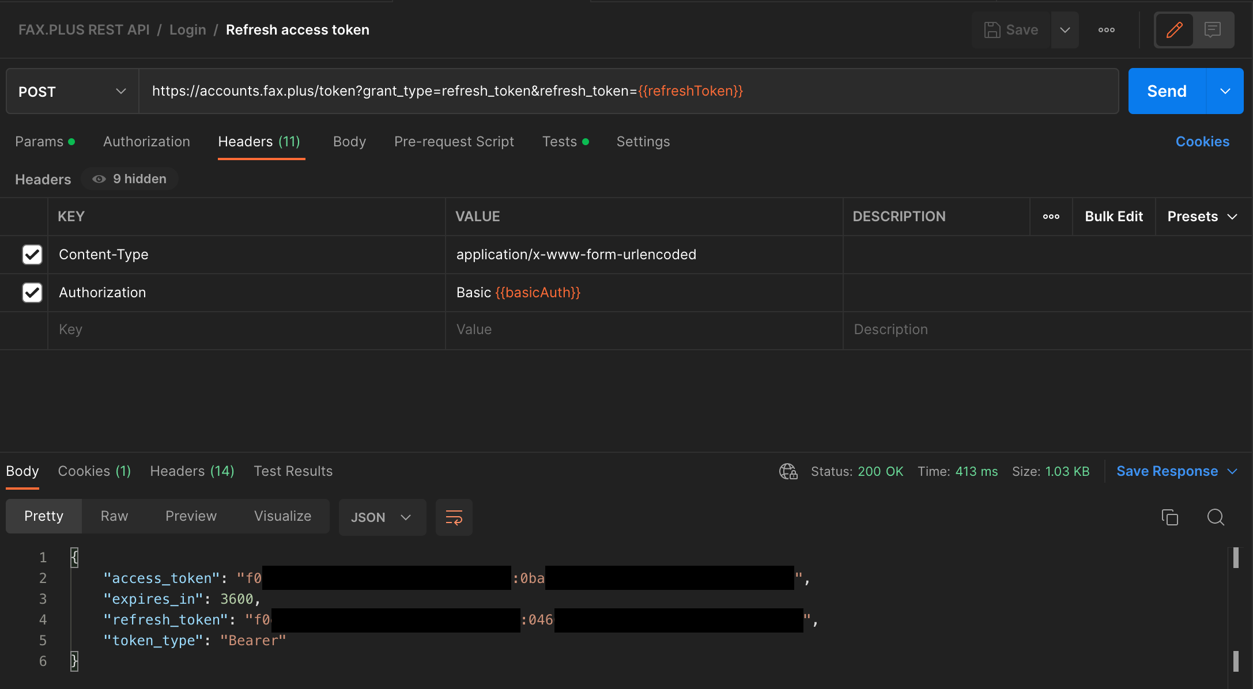Open the JSON format dropdown

[x=382, y=517]
